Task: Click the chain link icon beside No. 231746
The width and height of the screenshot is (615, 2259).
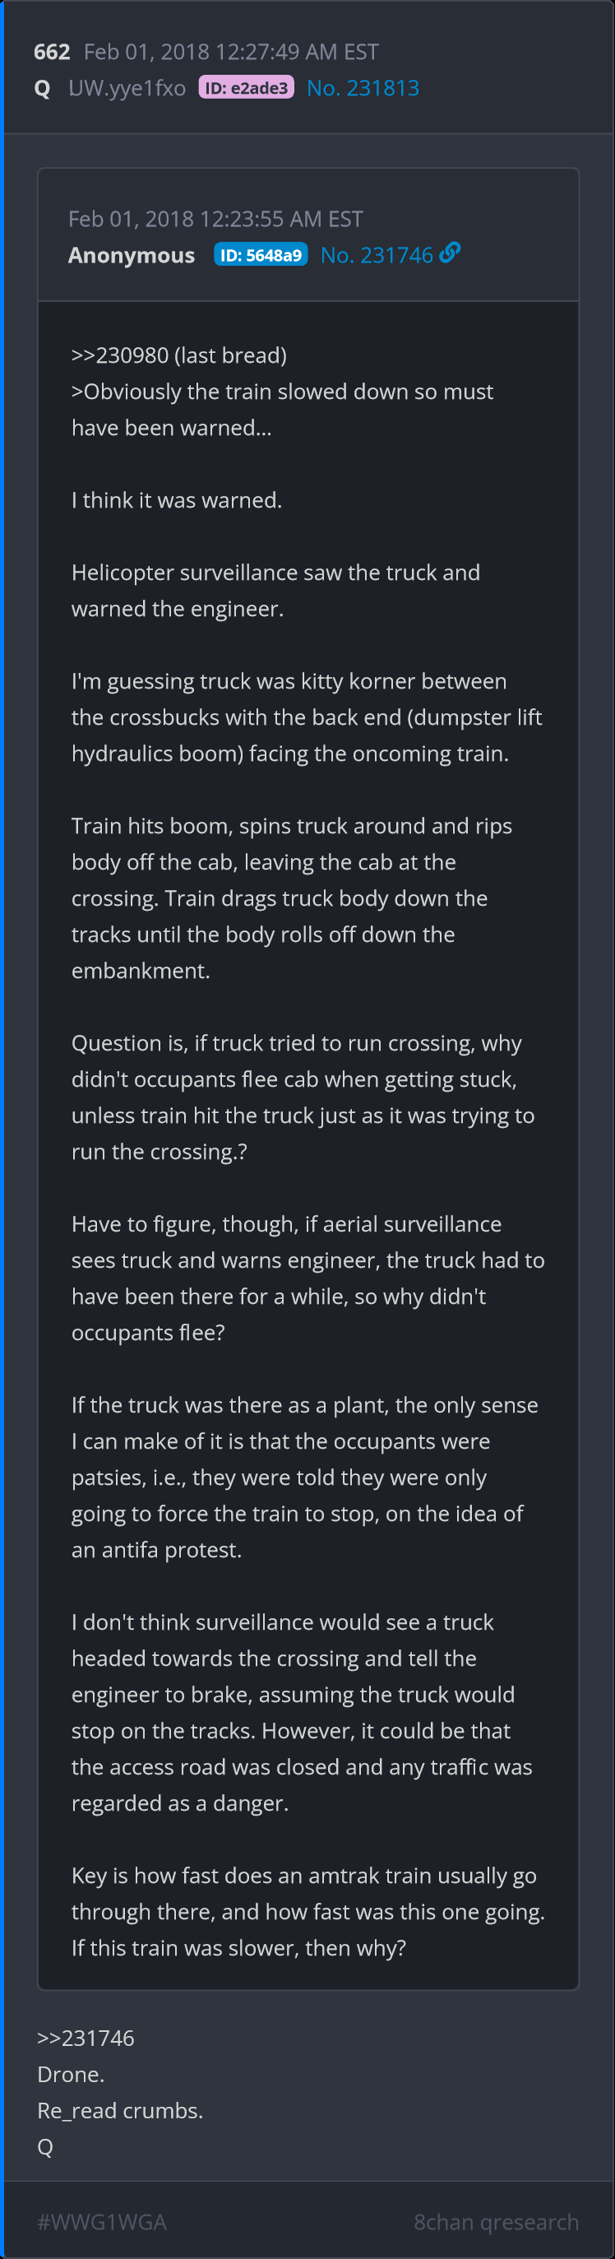Action: 450,253
